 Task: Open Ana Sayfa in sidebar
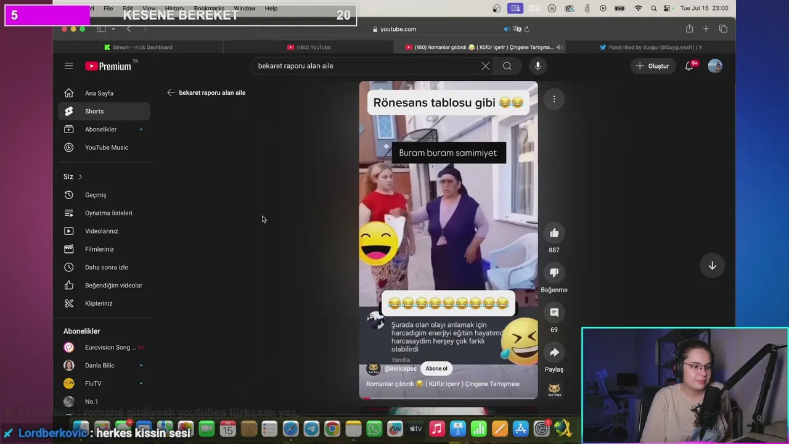[x=104, y=93]
